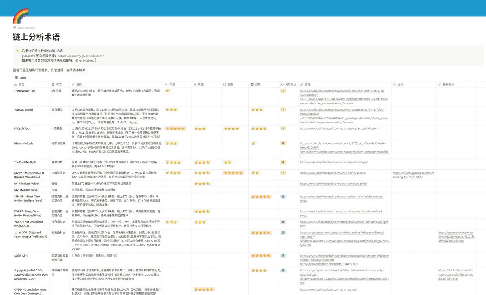This screenshot has width=486, height=295.
Task: Click 中 risk tag in Mayer Multiple row
Action: (x=283, y=143)
